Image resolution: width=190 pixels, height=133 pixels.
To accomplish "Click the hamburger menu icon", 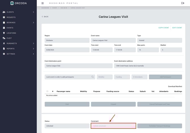I will (x=43, y=3).
